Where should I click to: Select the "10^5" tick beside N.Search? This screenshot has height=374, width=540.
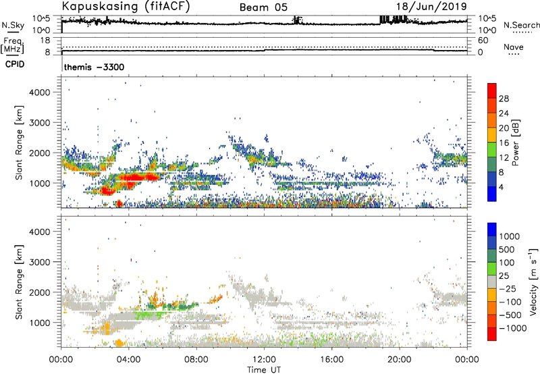[x=487, y=18]
